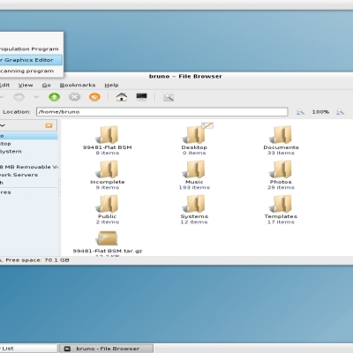Expand the forward history dropdown arrow

[36, 97]
